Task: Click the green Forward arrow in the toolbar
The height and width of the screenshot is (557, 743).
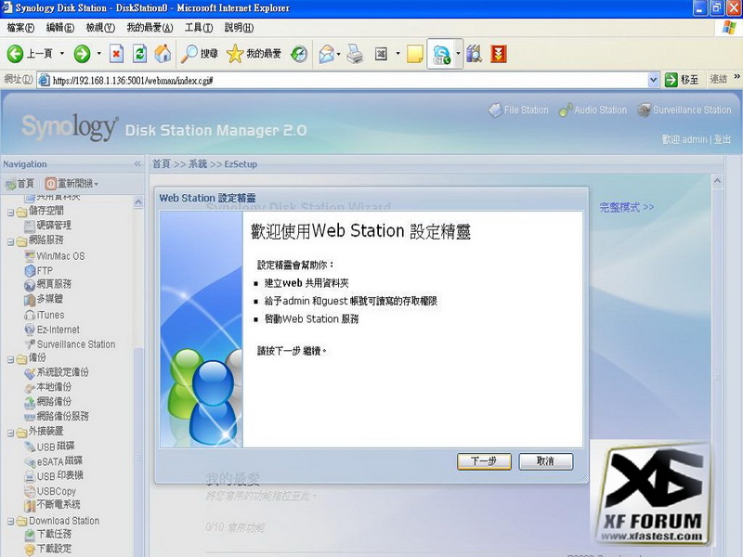Action: pos(82,54)
